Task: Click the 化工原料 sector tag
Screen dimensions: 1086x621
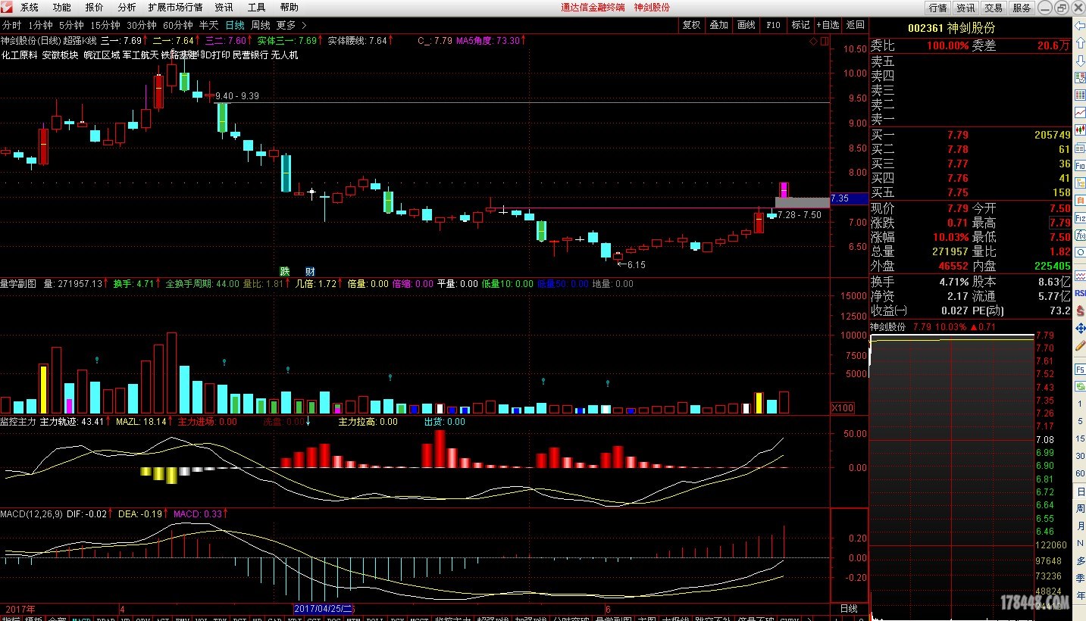Action: 20,55
